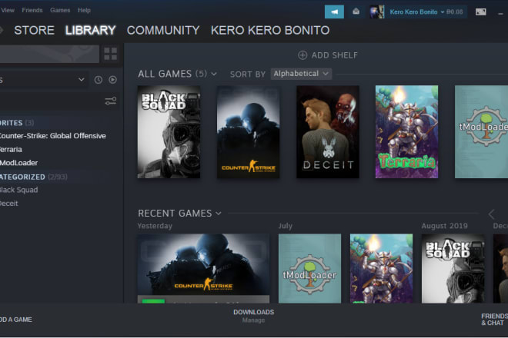Collapse the Favorites section header

17,123
